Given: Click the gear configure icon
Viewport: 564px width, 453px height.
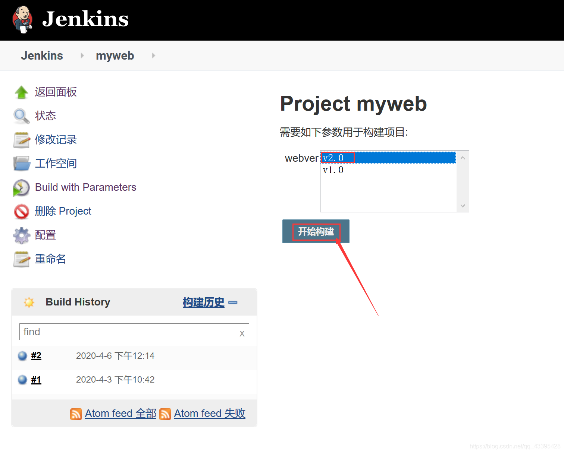Looking at the screenshot, I should (x=21, y=235).
